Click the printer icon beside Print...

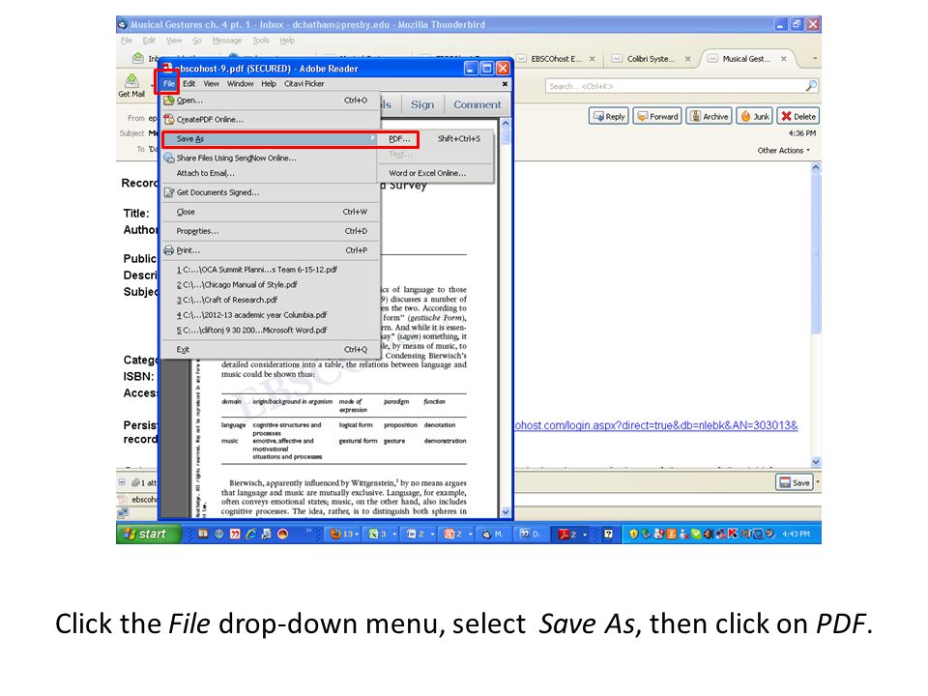pos(168,249)
